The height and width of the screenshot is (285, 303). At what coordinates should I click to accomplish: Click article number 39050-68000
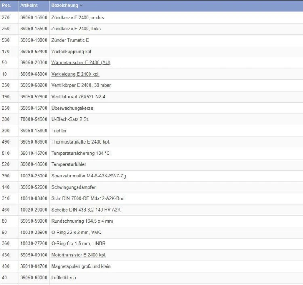34,74
